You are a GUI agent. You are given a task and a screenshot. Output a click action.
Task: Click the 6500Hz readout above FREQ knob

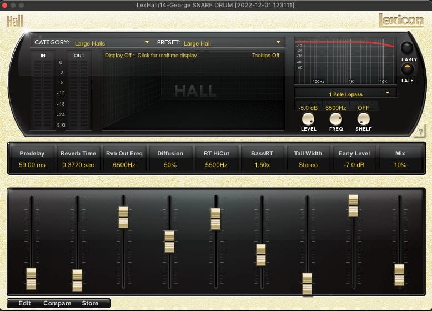coord(335,108)
